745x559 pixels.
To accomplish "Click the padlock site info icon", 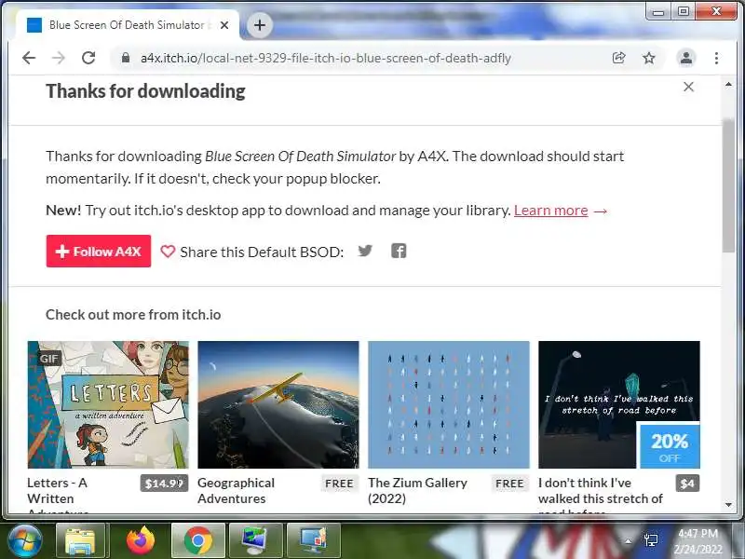I will 126,58.
